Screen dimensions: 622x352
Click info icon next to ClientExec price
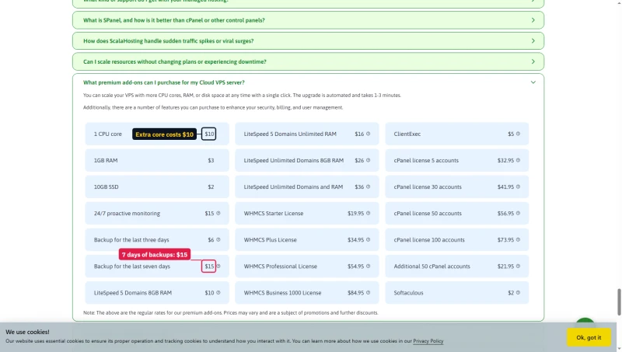click(x=518, y=134)
